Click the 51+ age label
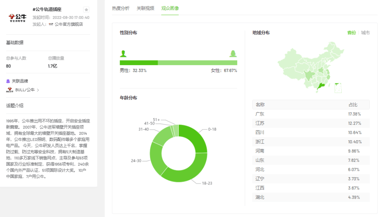 coord(156,120)
